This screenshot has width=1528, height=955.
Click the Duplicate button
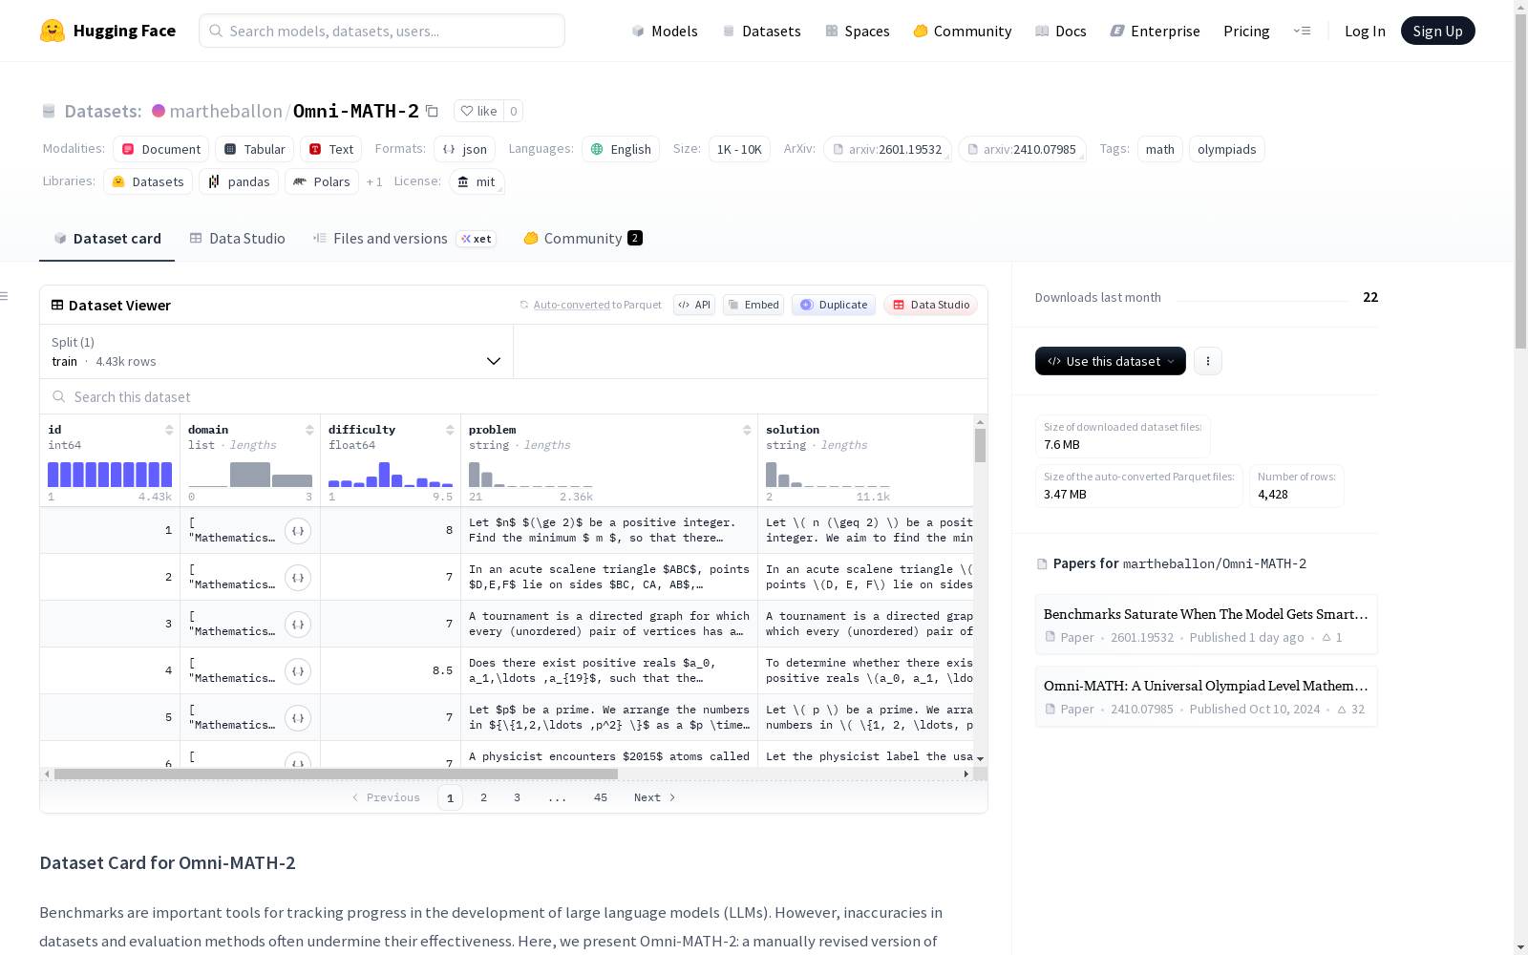point(834,305)
